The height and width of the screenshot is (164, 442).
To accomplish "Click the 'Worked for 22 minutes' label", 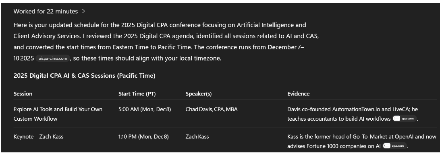I will click(x=45, y=11).
